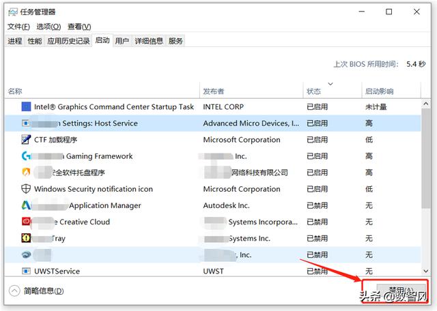Click Microsoft Corporation in the Windows Security row
The width and height of the screenshot is (437, 311).
(242, 189)
